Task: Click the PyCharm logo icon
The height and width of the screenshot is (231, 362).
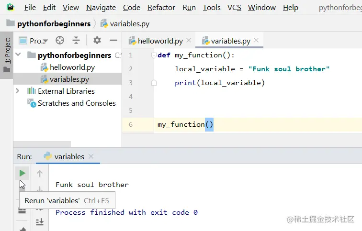Action: (x=11, y=7)
